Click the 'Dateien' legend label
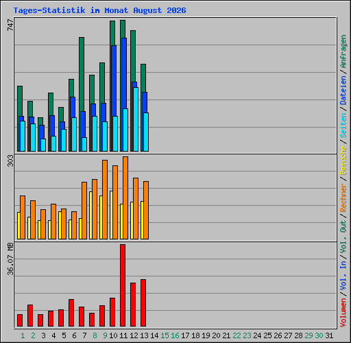This screenshot has width=351, height=343. 343,91
